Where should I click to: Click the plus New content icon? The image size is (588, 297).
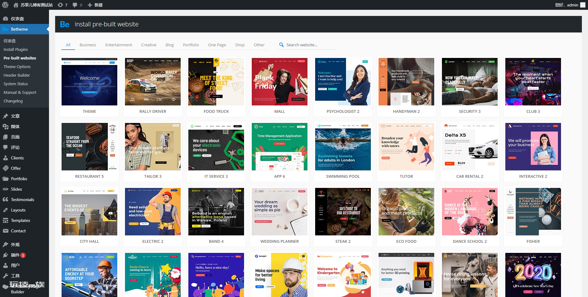tap(90, 5)
